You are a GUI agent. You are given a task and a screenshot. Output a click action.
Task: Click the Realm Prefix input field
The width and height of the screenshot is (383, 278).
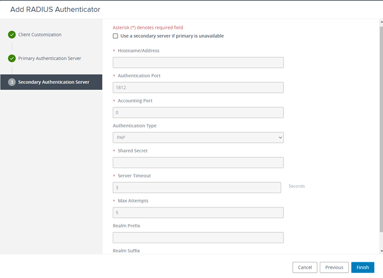198,237
